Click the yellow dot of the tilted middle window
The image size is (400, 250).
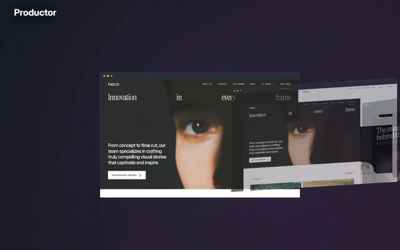[x=237, y=91]
